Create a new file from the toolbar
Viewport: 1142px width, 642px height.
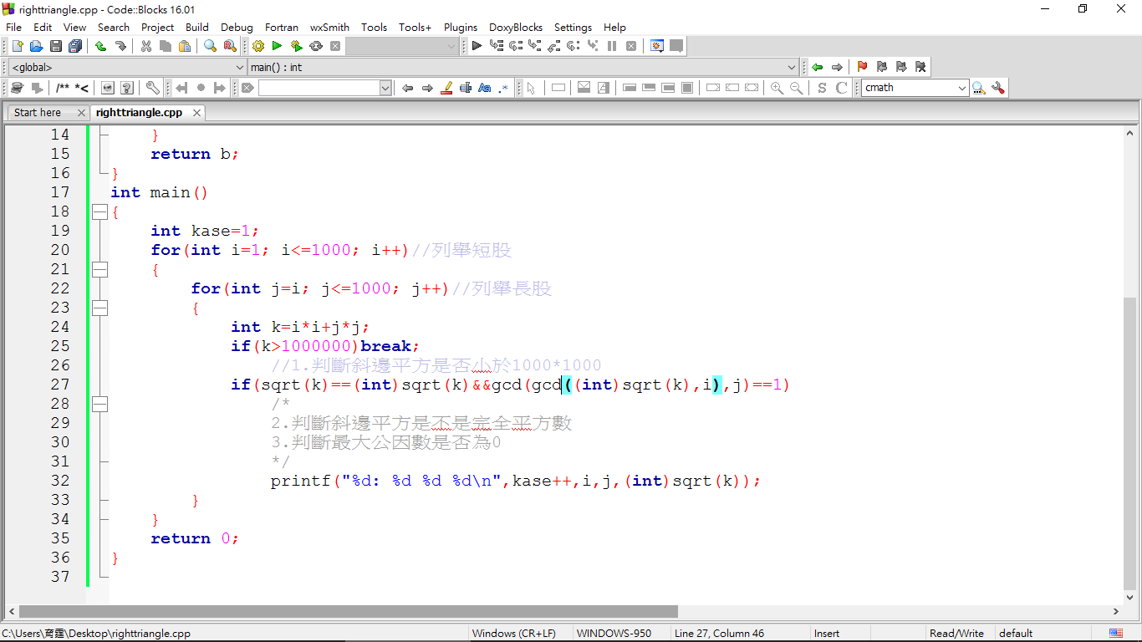[x=17, y=46]
